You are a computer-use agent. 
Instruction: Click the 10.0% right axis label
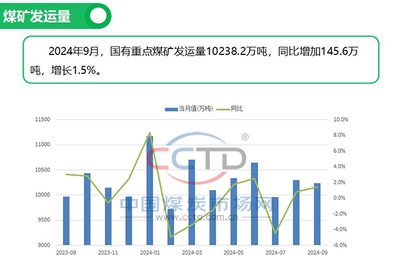(x=341, y=120)
